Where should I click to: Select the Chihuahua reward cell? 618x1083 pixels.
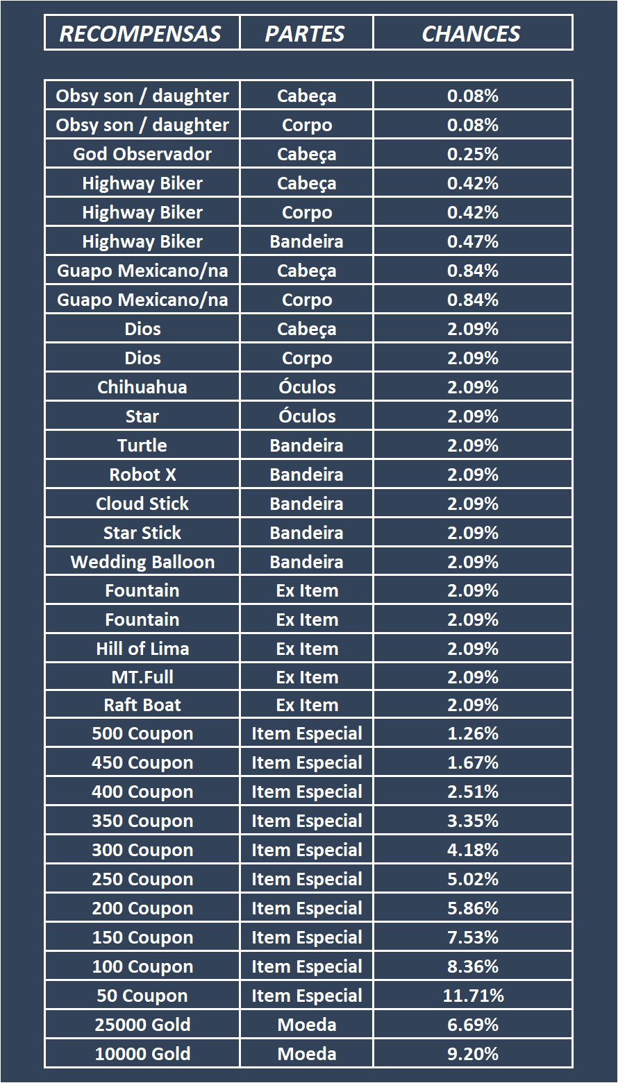click(142, 387)
